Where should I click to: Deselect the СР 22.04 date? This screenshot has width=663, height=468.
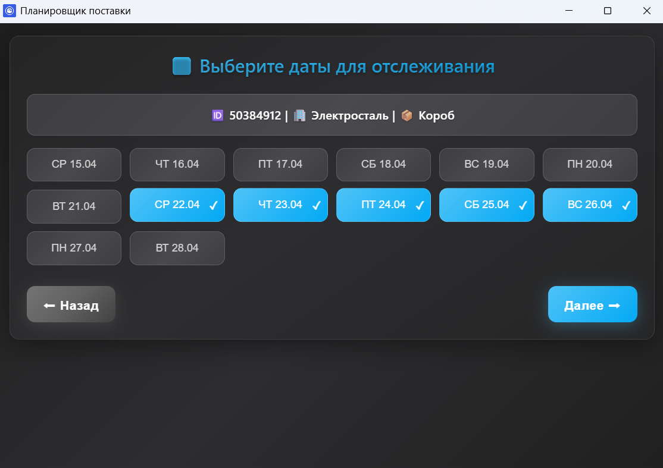click(177, 205)
